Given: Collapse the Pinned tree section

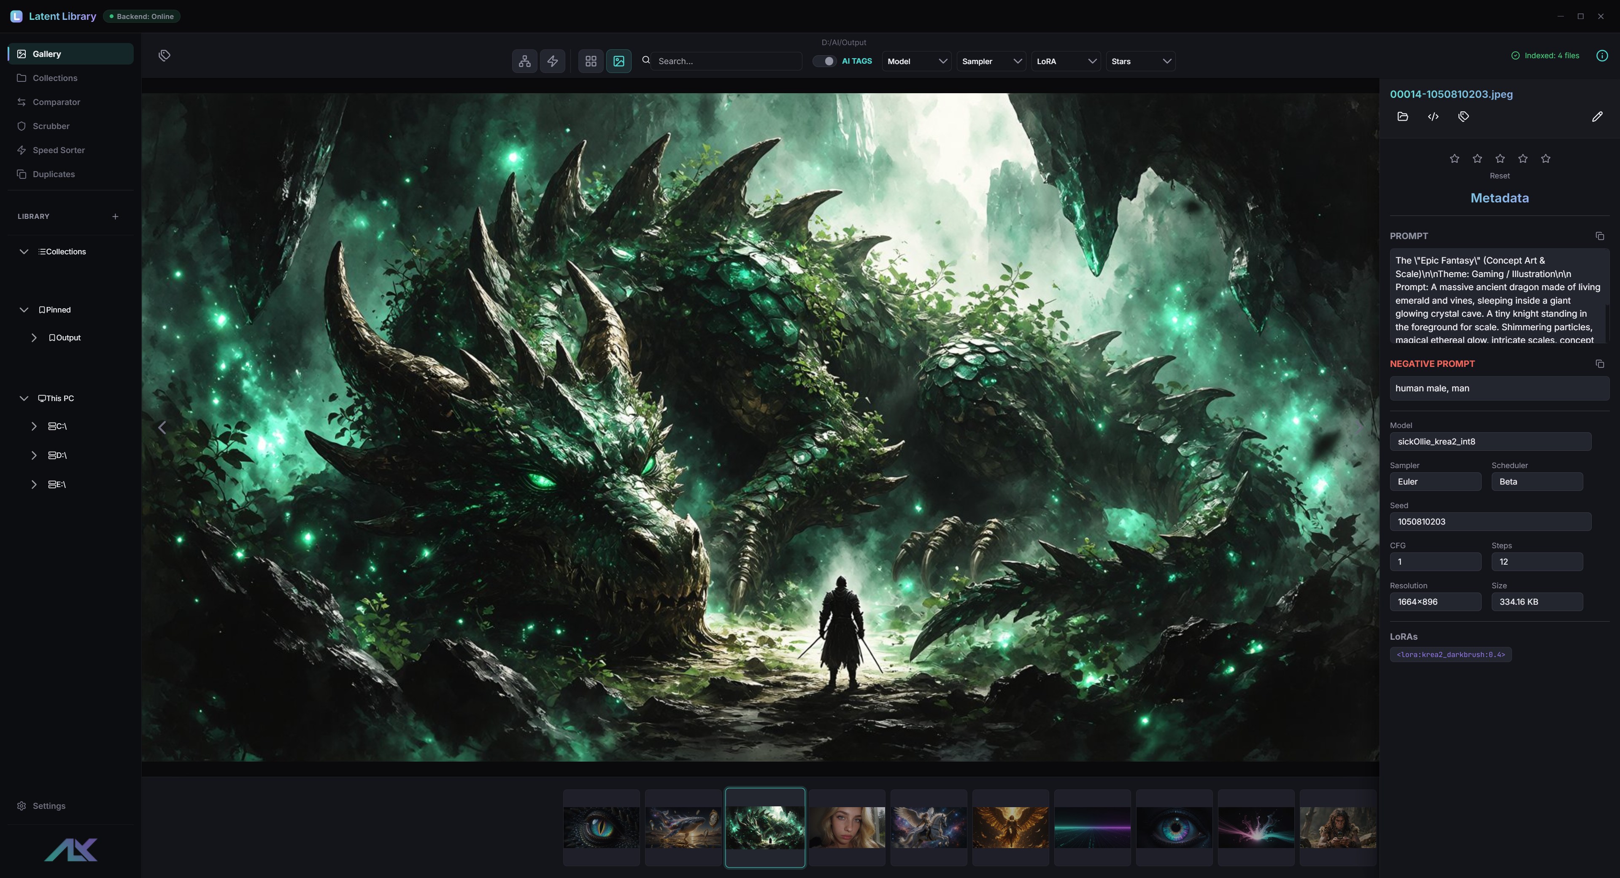Looking at the screenshot, I should (x=24, y=310).
